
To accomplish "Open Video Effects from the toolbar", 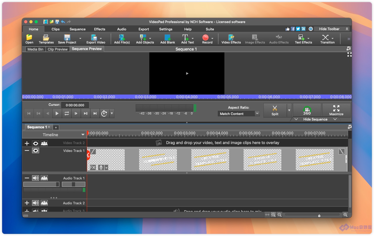I will click(231, 39).
